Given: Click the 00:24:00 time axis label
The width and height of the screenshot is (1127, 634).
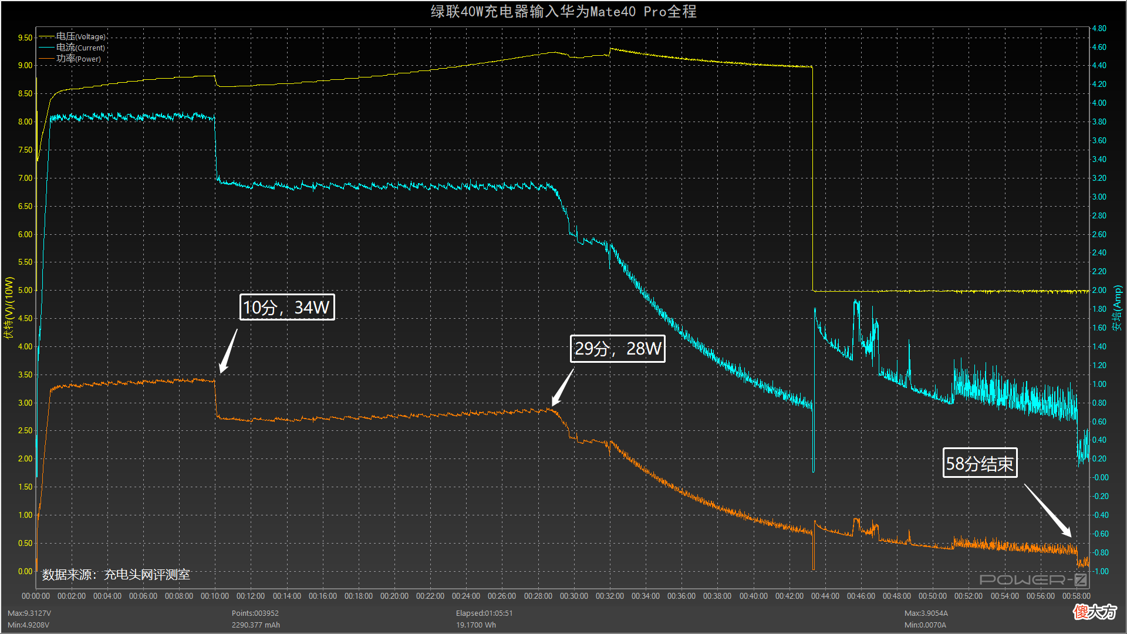Looking at the screenshot, I should [466, 596].
